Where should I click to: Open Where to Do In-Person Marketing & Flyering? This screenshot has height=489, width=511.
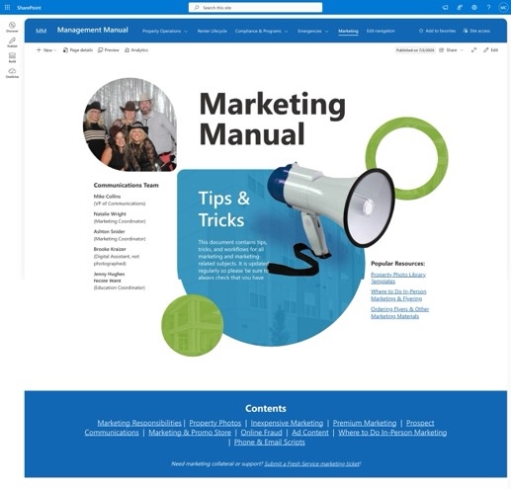click(x=398, y=295)
